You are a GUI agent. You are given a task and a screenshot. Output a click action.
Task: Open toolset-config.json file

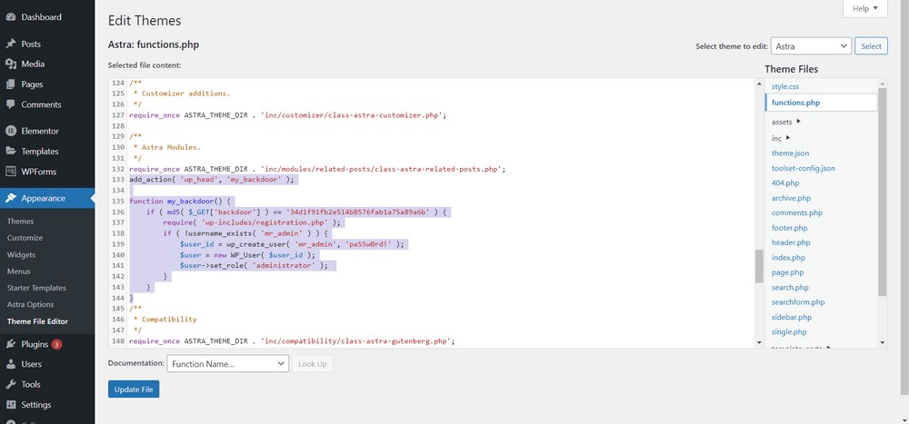point(803,169)
